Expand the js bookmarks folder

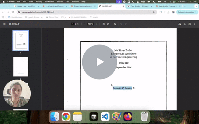[64, 17]
